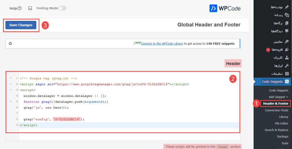Click the plugins update count badge
Screen dimensions: 292x149
coord(268,50)
